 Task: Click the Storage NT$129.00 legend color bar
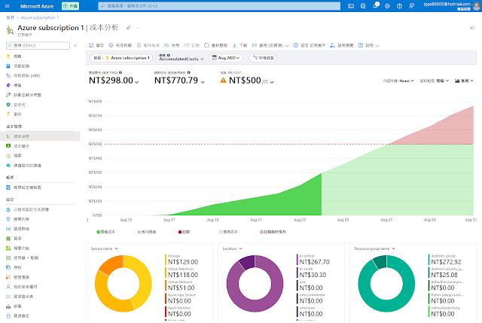click(166, 260)
